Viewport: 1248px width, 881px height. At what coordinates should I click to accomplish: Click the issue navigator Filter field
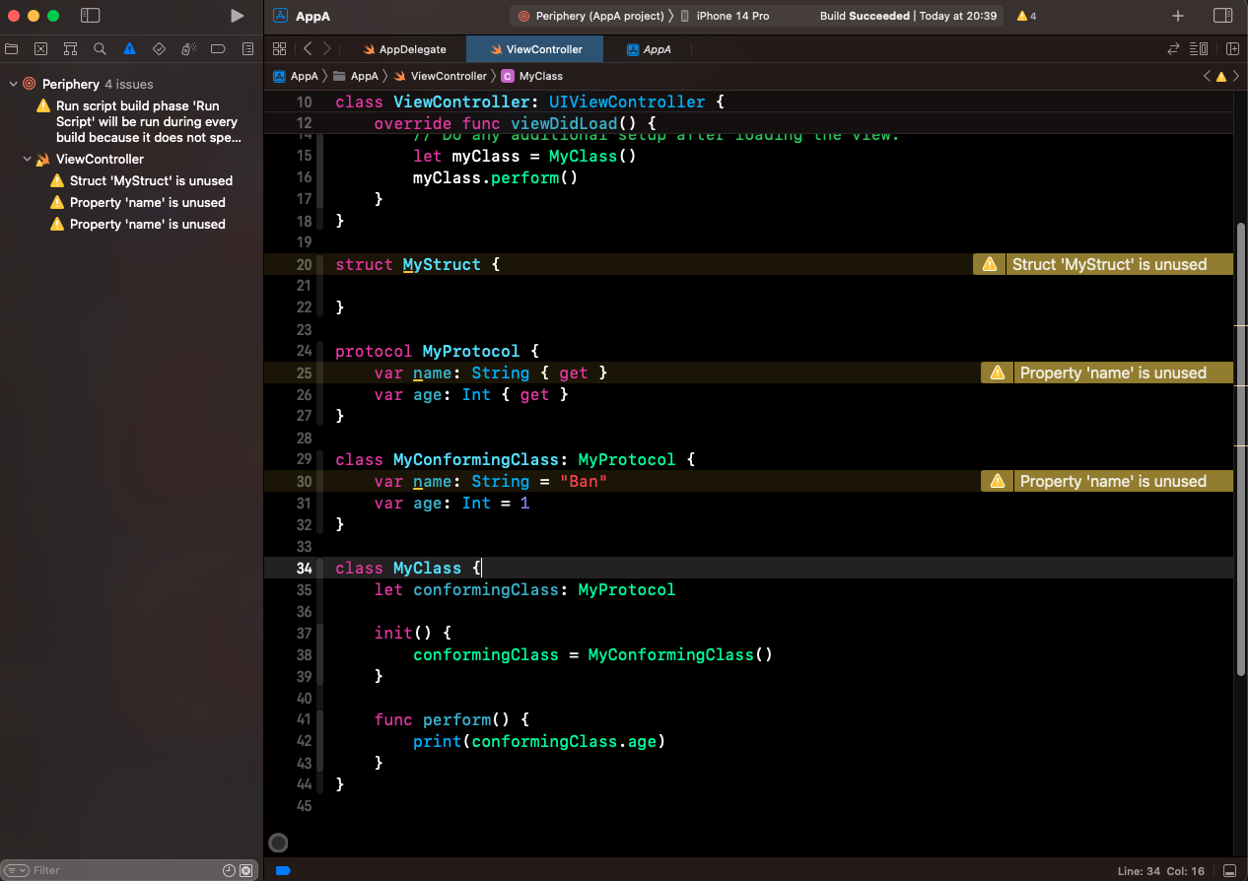118,870
